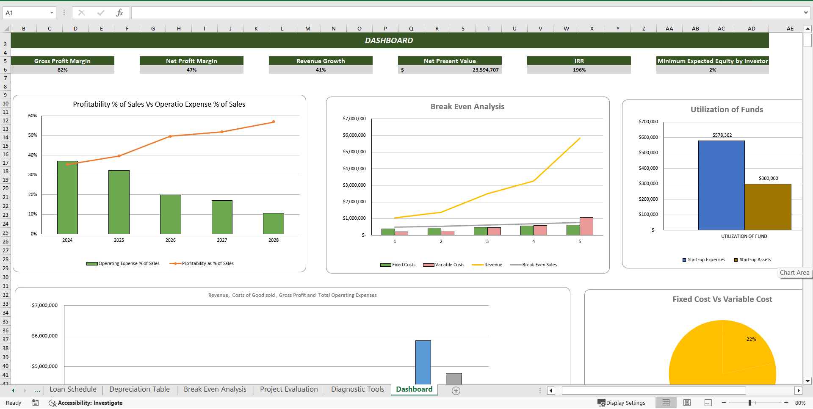Click the Net Present Value 23,594,707 cell
813x409 pixels.
450,70
